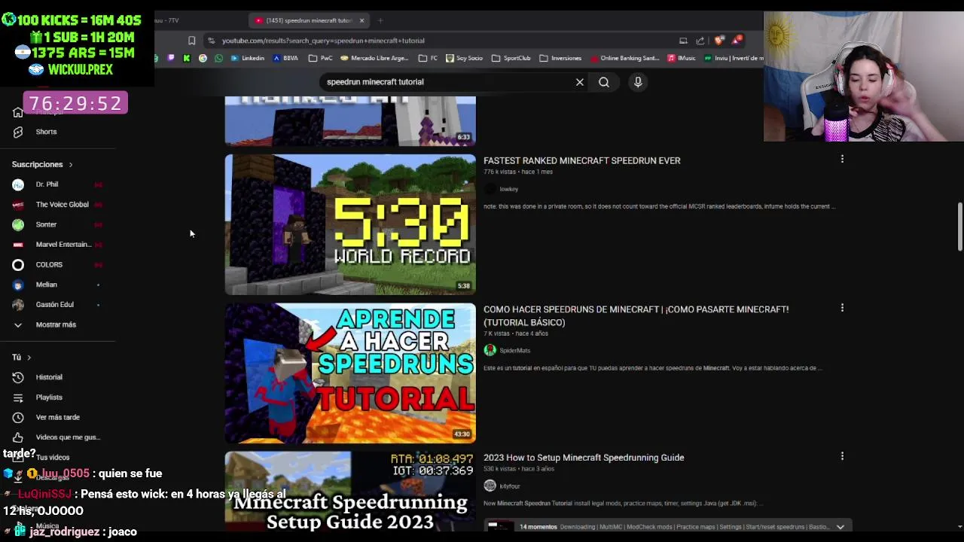Open the BBVA bookmark

click(285, 58)
